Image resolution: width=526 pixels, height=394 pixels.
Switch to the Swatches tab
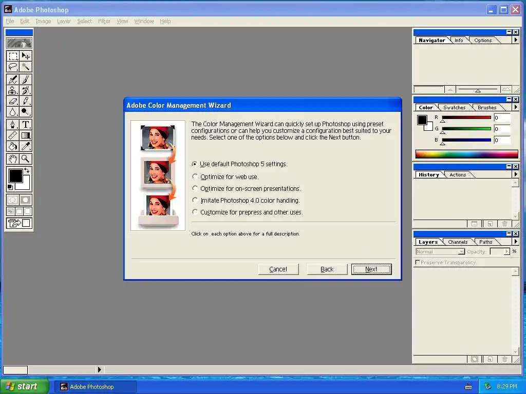(454, 108)
